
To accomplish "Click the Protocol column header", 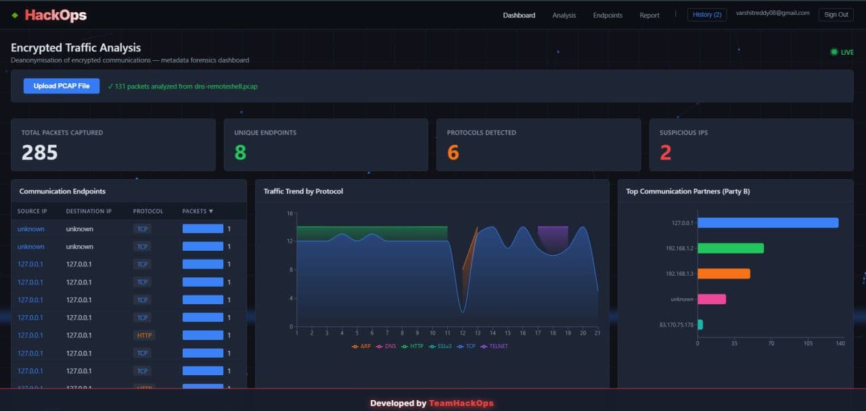I will point(148,212).
